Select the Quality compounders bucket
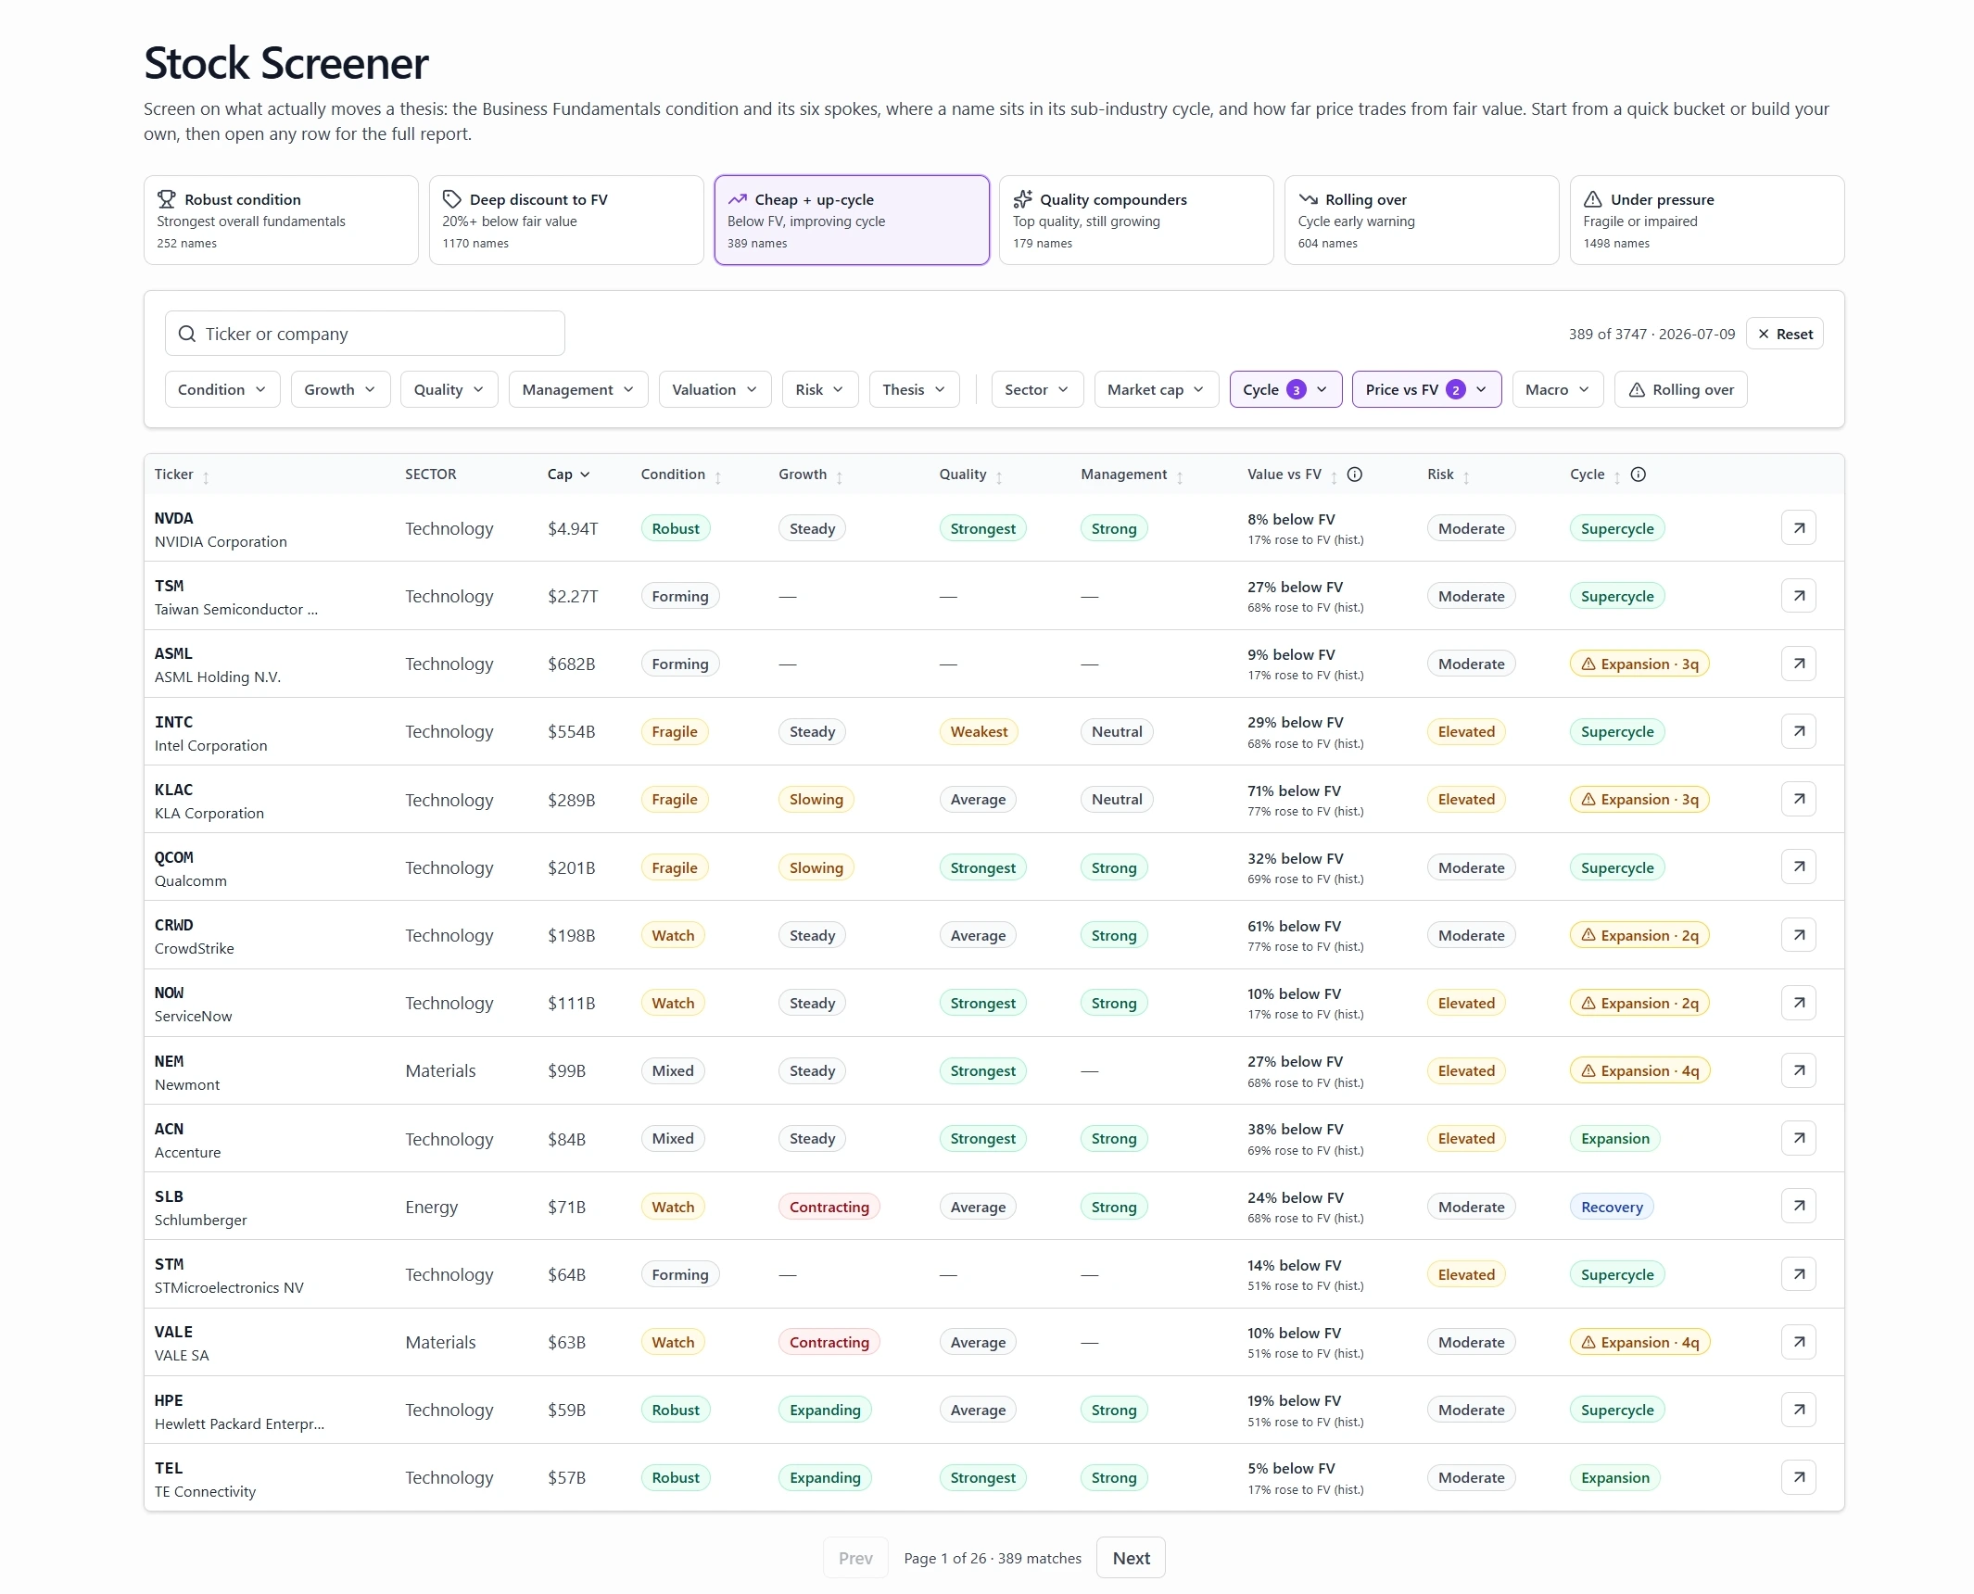The image size is (1974, 1594). pos(1136,221)
